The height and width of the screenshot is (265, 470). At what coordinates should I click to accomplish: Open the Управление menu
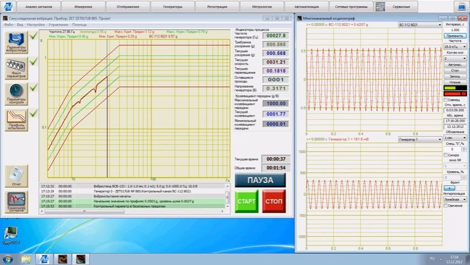(x=58, y=25)
